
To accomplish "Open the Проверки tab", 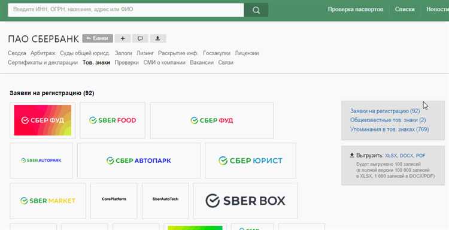I will point(126,62).
